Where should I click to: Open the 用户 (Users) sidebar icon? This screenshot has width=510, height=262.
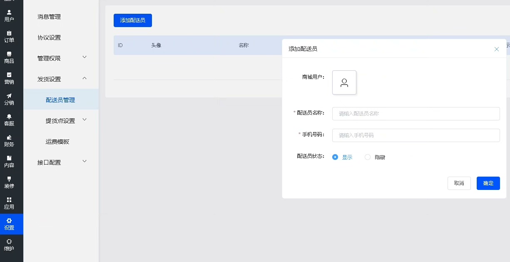tap(9, 16)
